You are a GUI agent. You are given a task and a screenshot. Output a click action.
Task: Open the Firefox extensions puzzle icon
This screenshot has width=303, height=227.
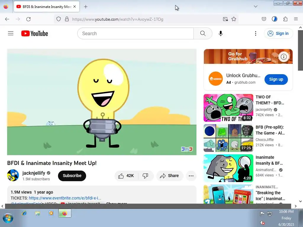(286, 19)
